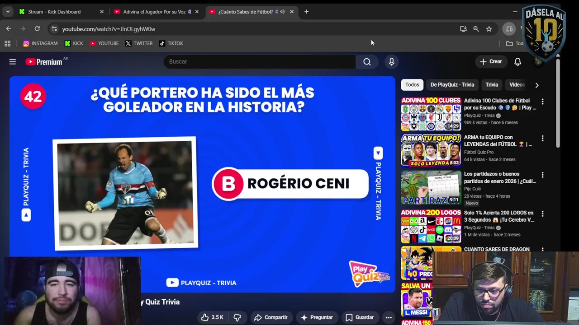Click the Crear button

pyautogui.click(x=491, y=62)
